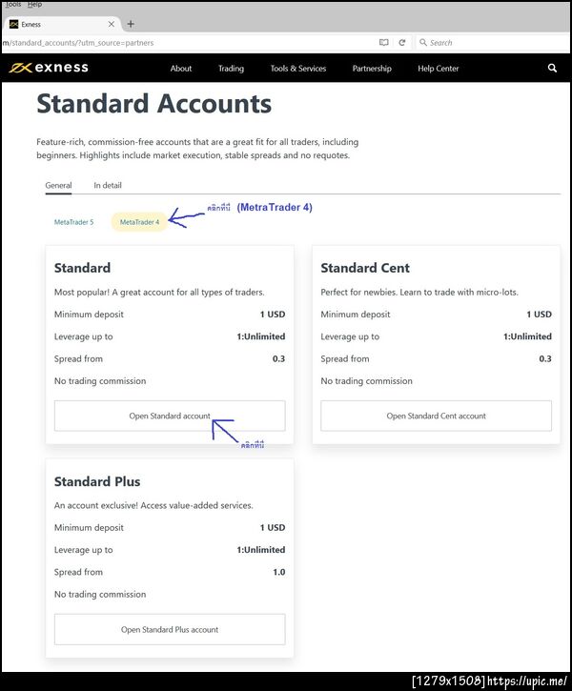Click the Standard Plus card title
572x691 pixels.
(97, 481)
